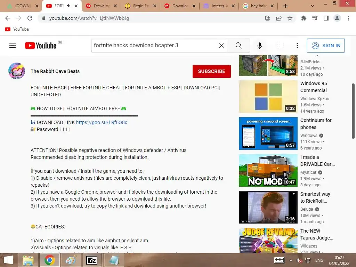The image size is (356, 267).
Task: Open the goo.su download link
Action: [x=102, y=122]
